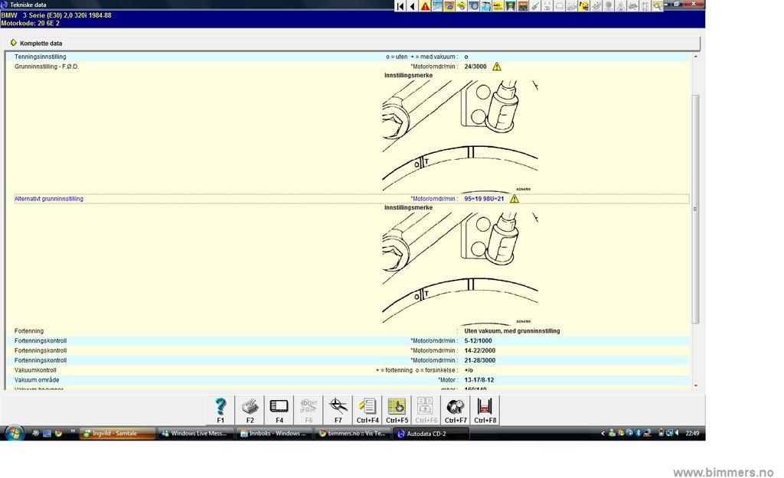Viewport: 784px width, 478px height.
Task: Switch to Innboks - Windows taskbar window
Action: click(x=274, y=434)
